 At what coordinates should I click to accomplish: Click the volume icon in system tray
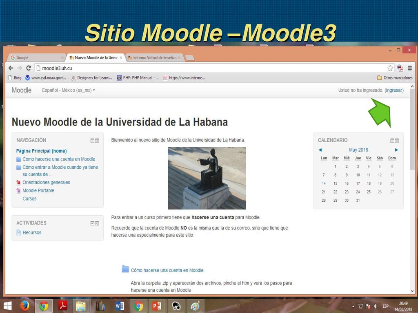click(376, 306)
